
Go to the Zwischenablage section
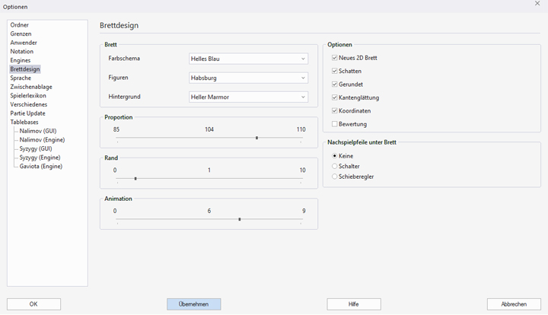[x=31, y=87]
